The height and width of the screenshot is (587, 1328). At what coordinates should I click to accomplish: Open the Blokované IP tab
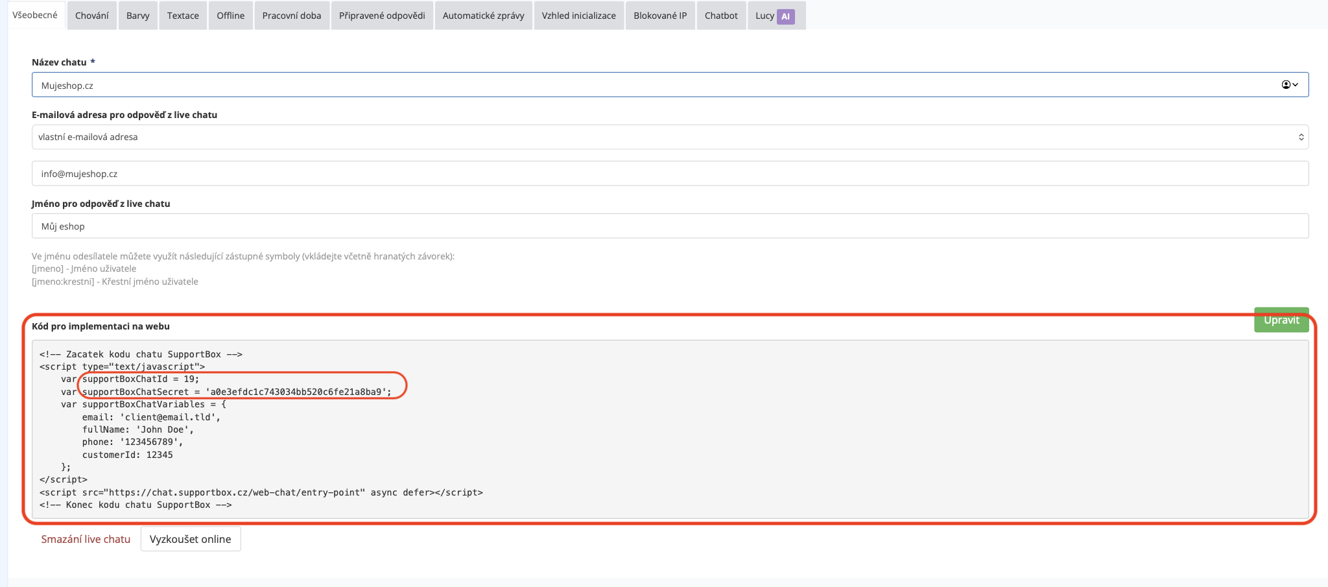(x=660, y=16)
